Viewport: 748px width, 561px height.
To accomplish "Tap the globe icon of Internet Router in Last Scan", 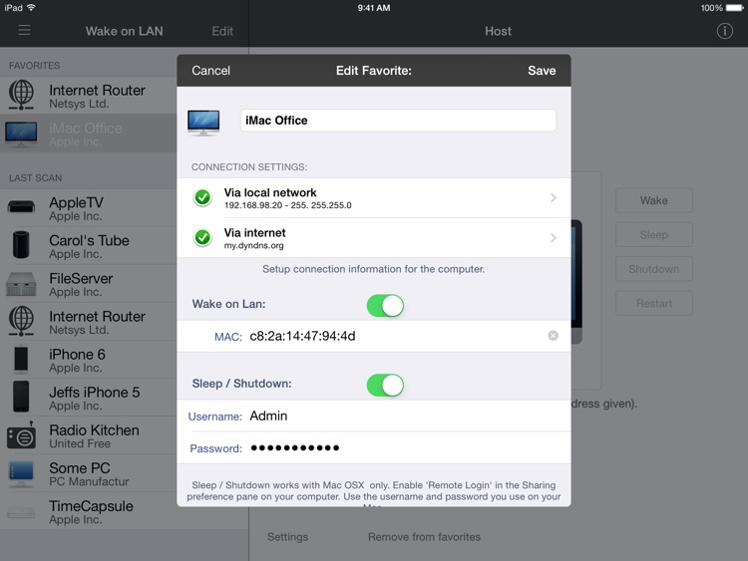I will click(x=21, y=321).
